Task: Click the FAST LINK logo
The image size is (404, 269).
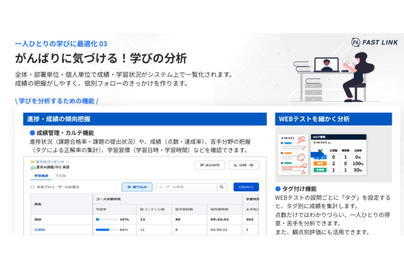Action: point(375,42)
